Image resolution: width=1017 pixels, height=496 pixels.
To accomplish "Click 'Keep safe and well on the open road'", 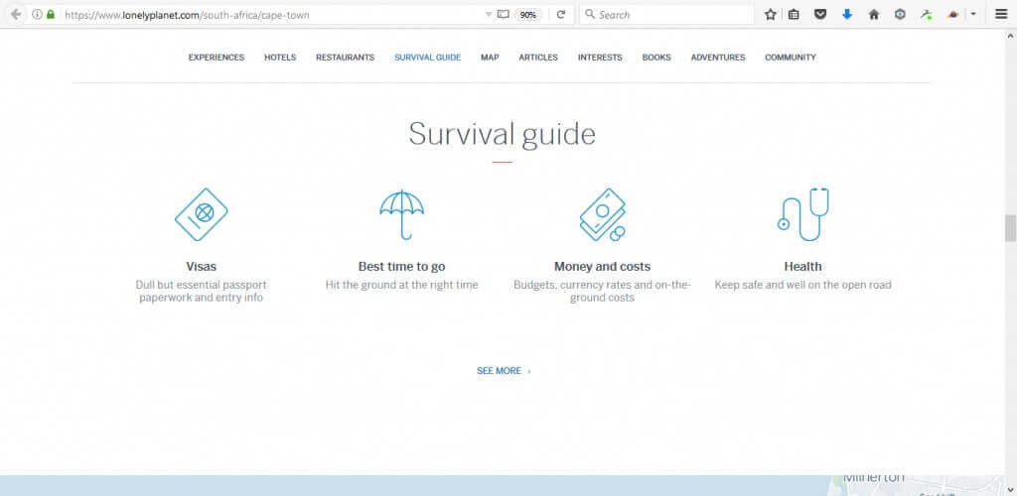I will [802, 285].
